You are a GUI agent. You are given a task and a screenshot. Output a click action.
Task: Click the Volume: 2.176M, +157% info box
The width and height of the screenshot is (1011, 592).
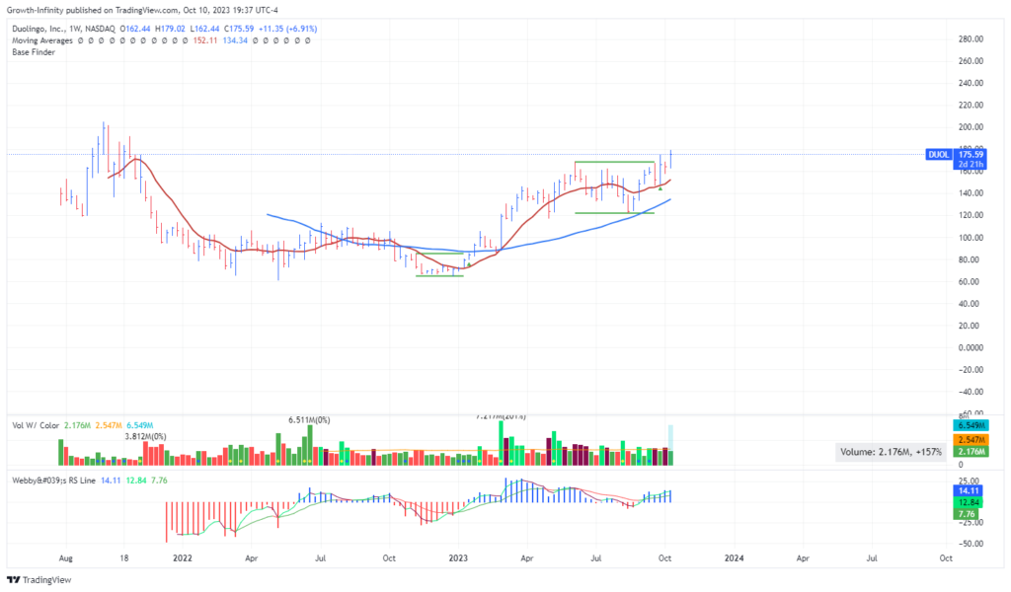point(889,452)
